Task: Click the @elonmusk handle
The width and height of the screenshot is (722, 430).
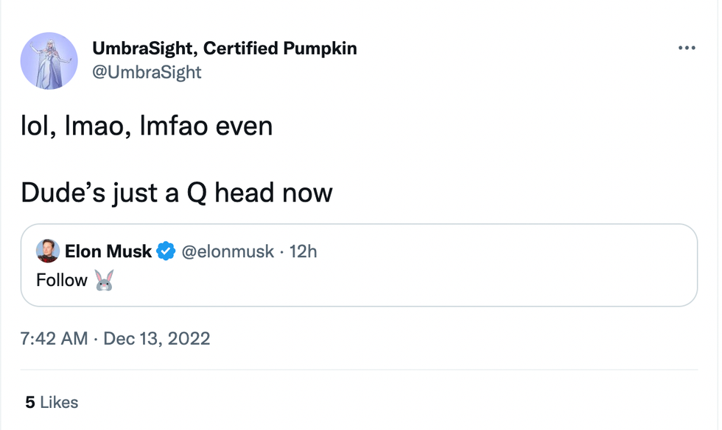Action: point(227,251)
